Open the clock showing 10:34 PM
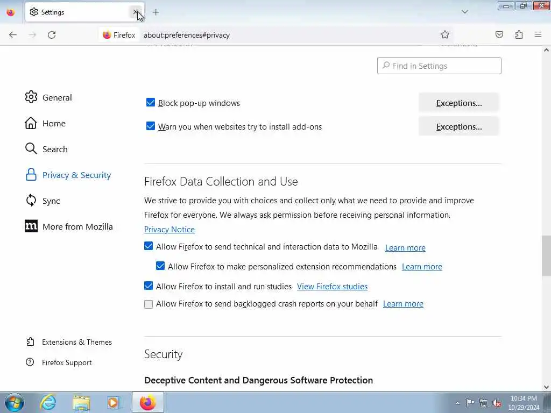 point(524,402)
